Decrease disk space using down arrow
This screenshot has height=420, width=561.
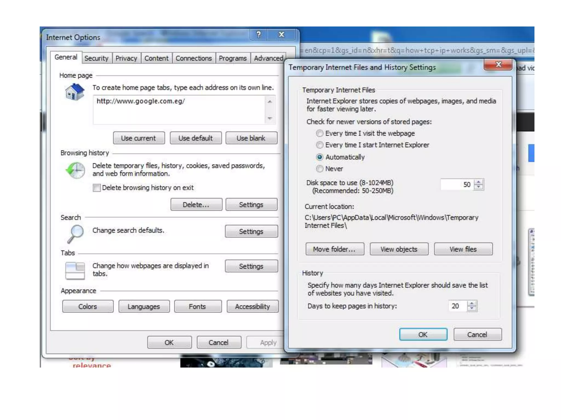pos(479,187)
